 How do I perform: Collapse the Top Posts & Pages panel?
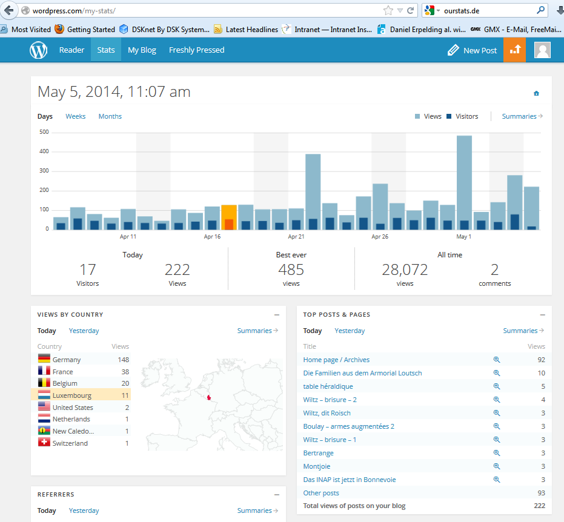tap(542, 315)
